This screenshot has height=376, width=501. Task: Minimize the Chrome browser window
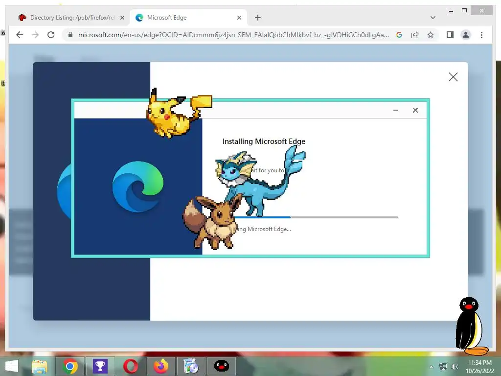[451, 11]
